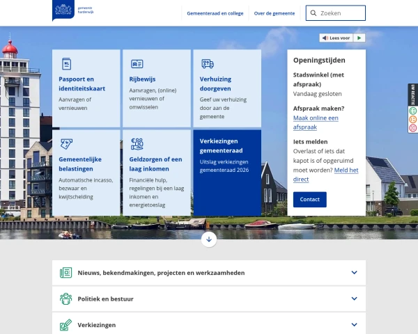Click the green happy smiley feedback icon
The height and width of the screenshot is (334, 418).
tap(412, 110)
